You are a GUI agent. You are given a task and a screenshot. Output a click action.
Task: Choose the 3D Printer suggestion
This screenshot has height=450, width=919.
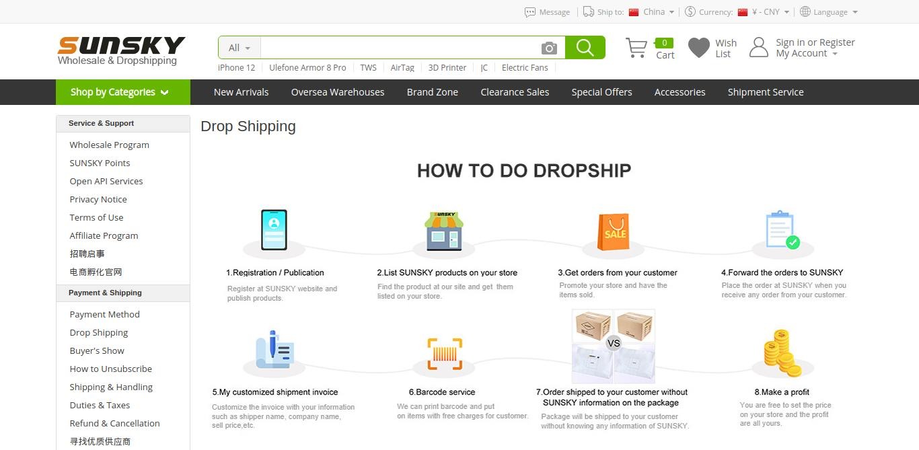[x=447, y=67]
